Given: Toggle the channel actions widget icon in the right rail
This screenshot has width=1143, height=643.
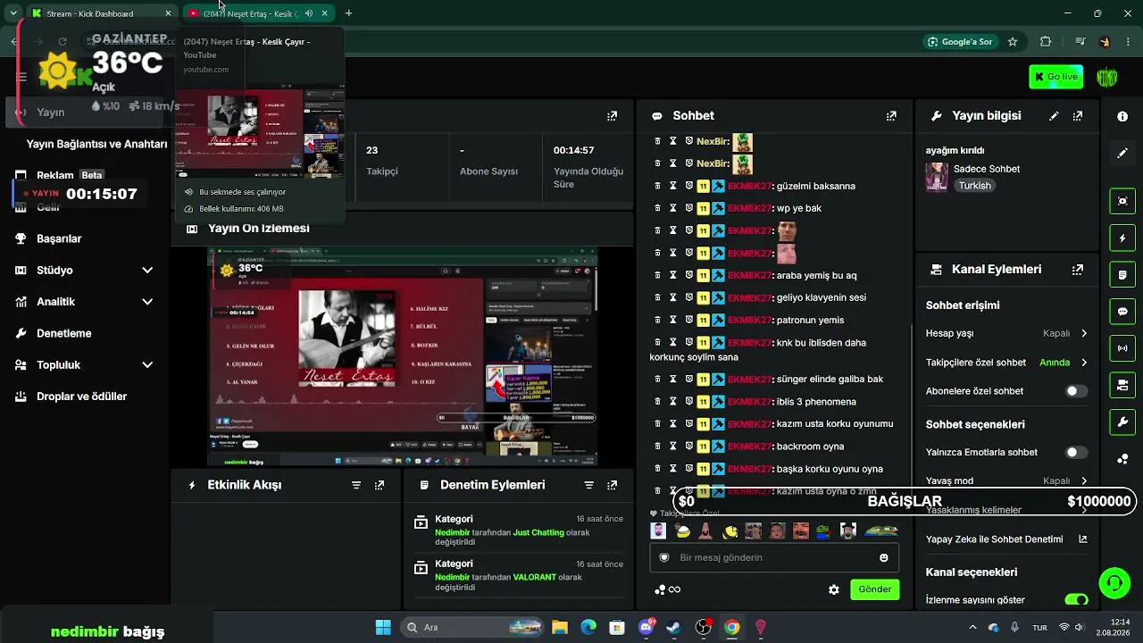Looking at the screenshot, I should [1122, 385].
